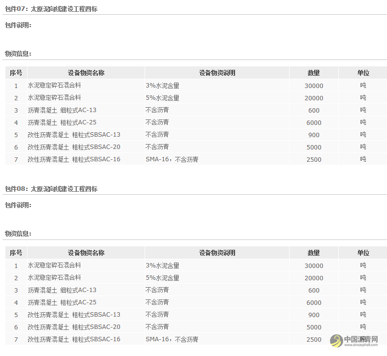
Task: Click the '序号' column header in 包件08 table
Action: point(16,253)
